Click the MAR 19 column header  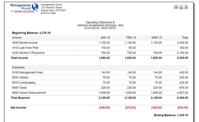(x=157, y=38)
